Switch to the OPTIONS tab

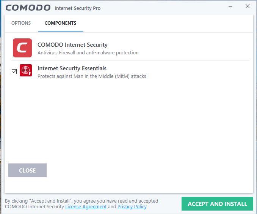tap(21, 23)
